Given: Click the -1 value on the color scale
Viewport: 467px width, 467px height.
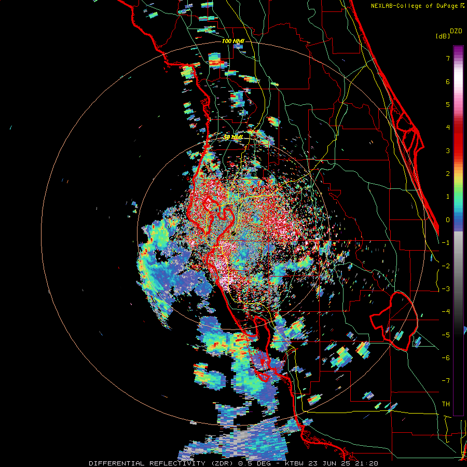Looking at the screenshot, I should point(446,243).
